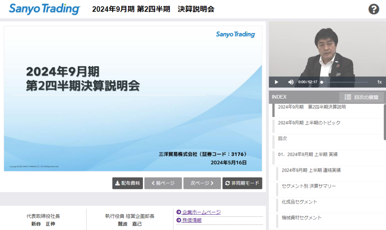Seek on the video progress bar
The width and height of the screenshot is (386, 230).
345,82
